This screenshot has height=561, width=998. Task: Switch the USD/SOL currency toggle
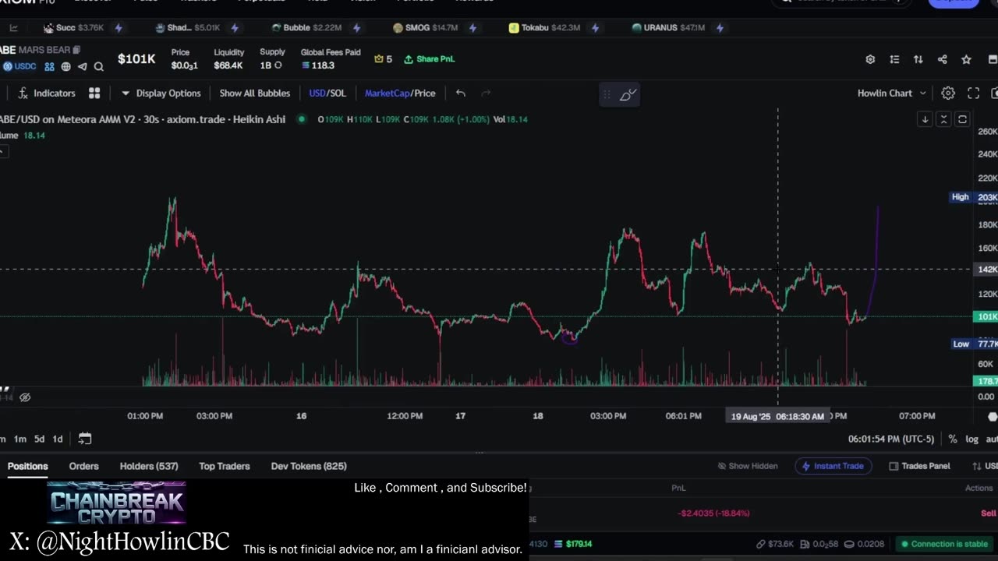pyautogui.click(x=327, y=93)
